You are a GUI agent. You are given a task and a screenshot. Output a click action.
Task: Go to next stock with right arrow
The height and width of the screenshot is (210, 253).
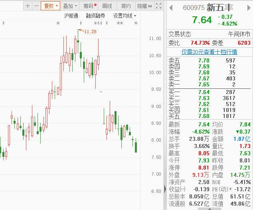[248, 8]
